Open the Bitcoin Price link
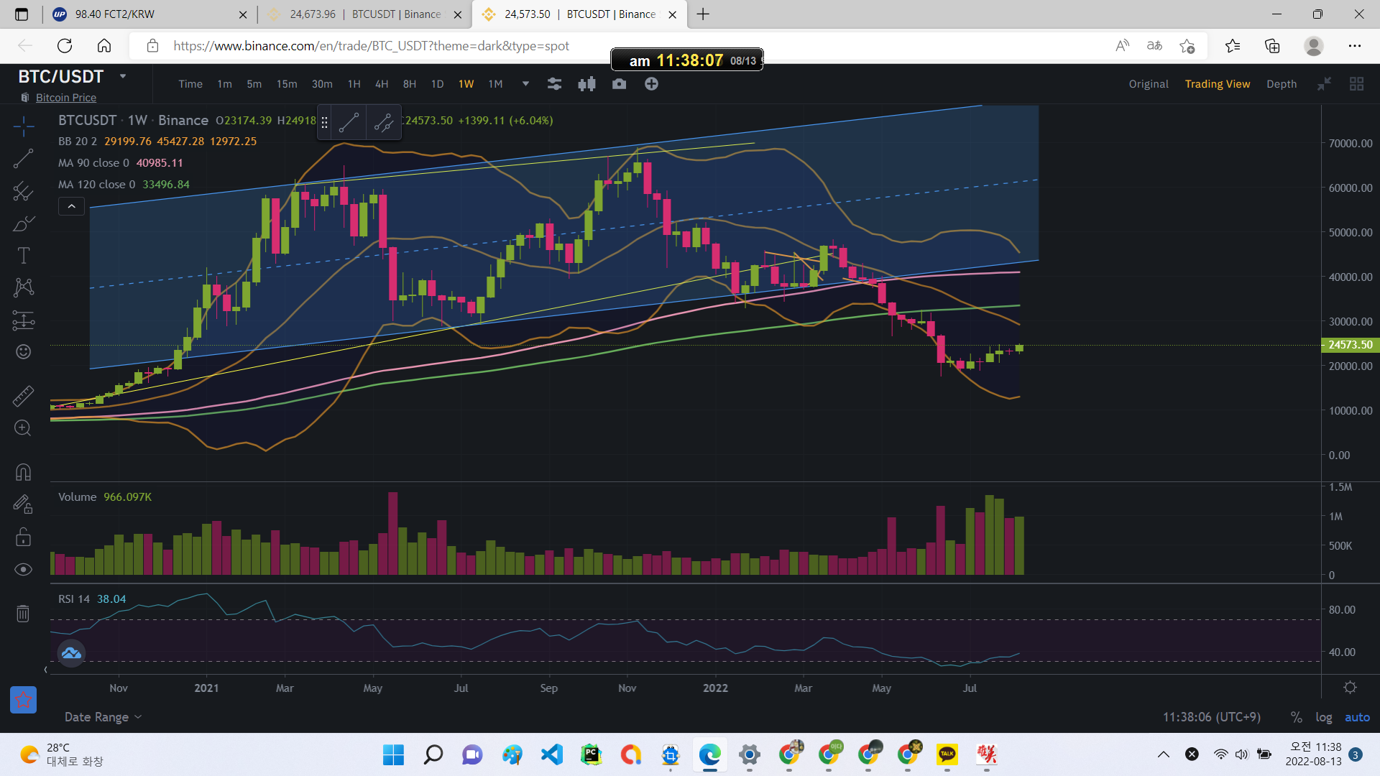The image size is (1380, 776). pos(66,98)
